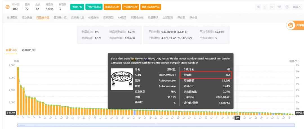Click the orange SellerSprite logo icon

(x=7, y=7)
